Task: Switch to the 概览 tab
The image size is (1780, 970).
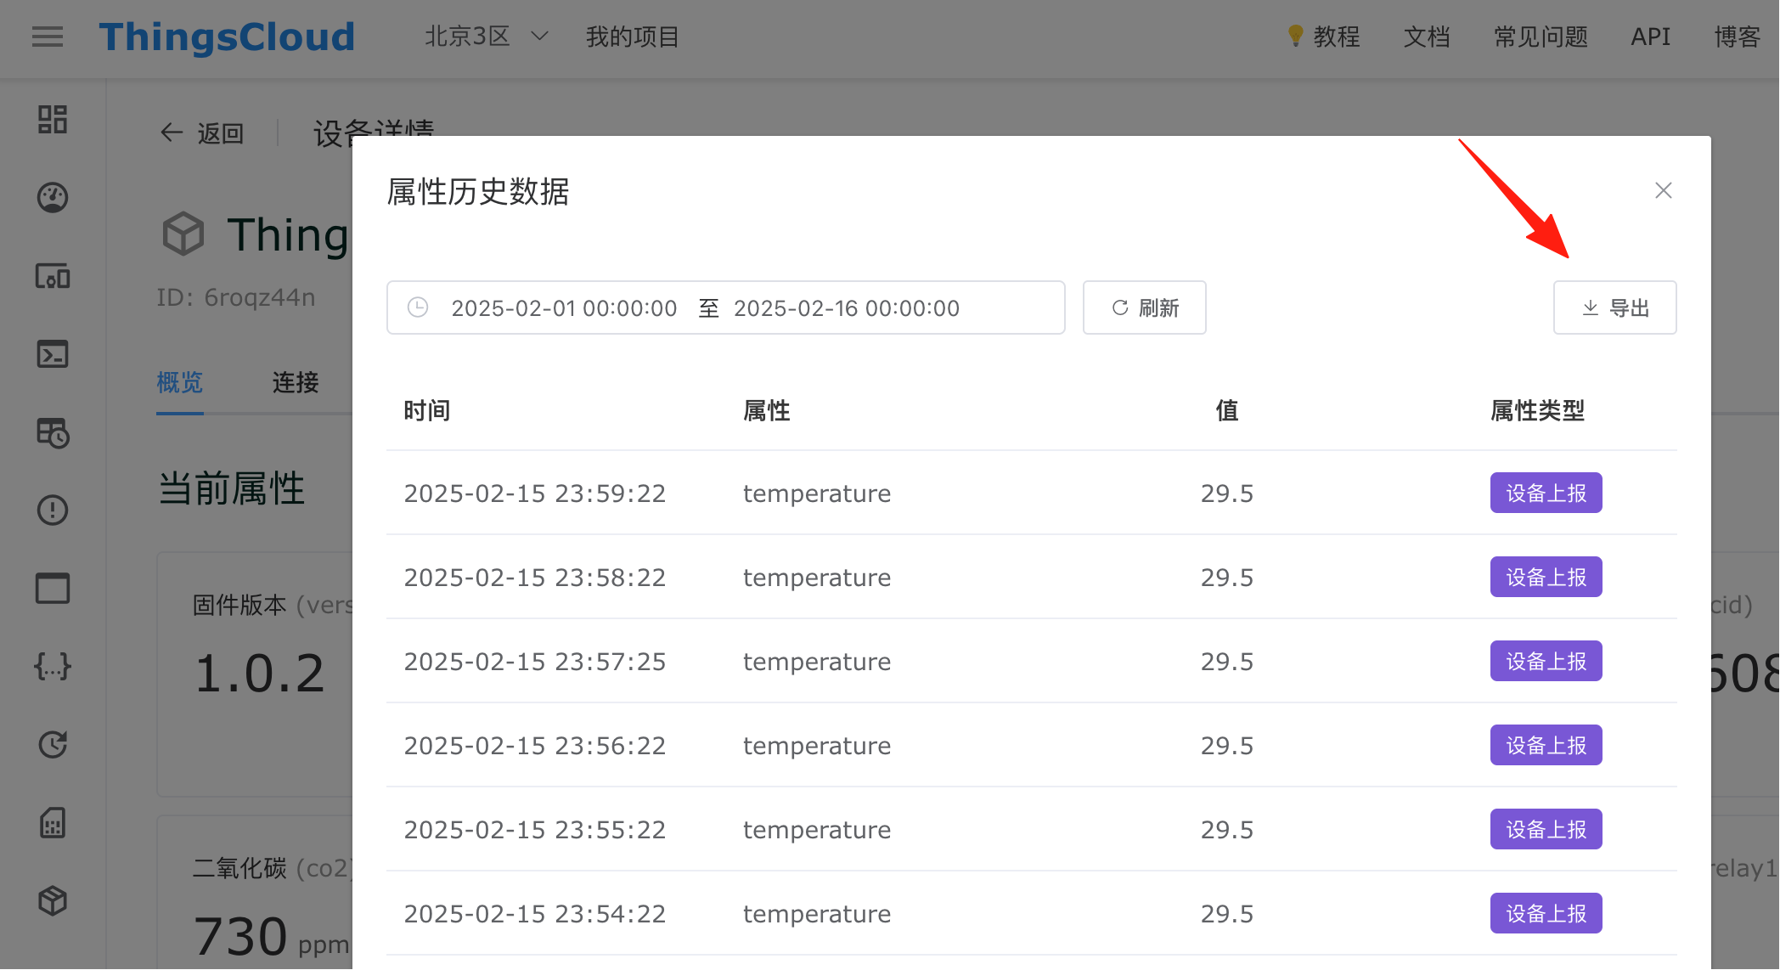Action: tap(180, 382)
